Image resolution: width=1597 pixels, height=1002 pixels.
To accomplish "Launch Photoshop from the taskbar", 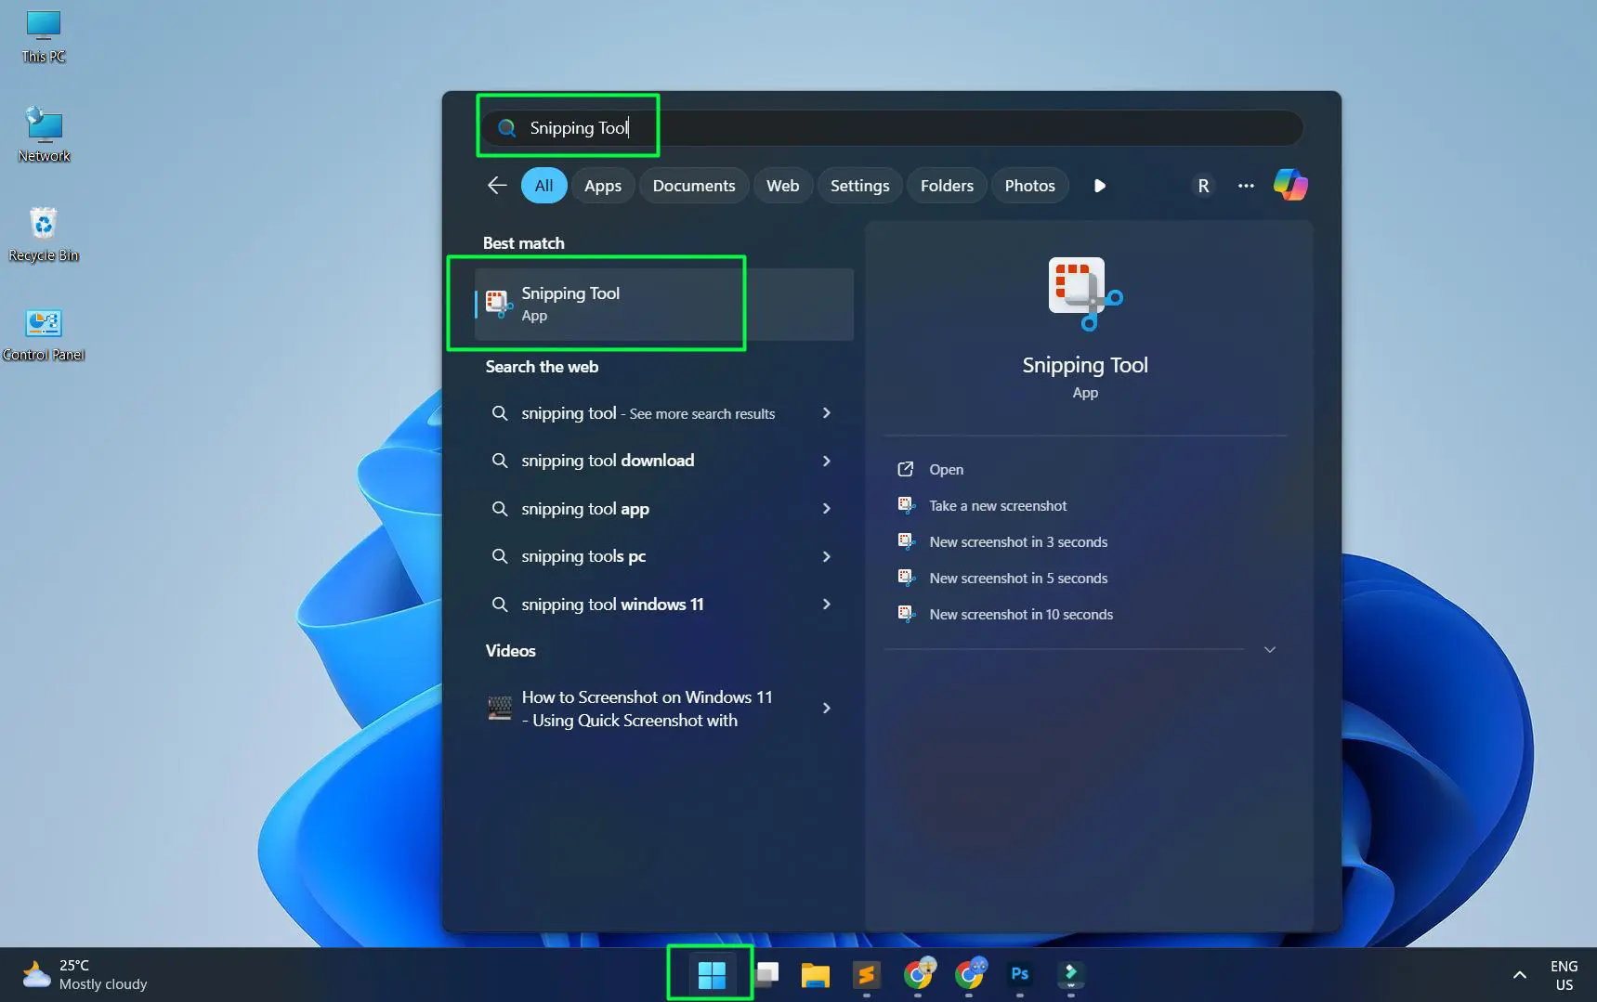I will 1019,976.
